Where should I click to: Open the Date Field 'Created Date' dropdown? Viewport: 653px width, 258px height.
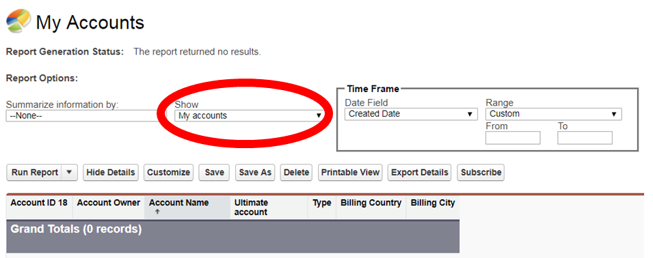point(411,114)
